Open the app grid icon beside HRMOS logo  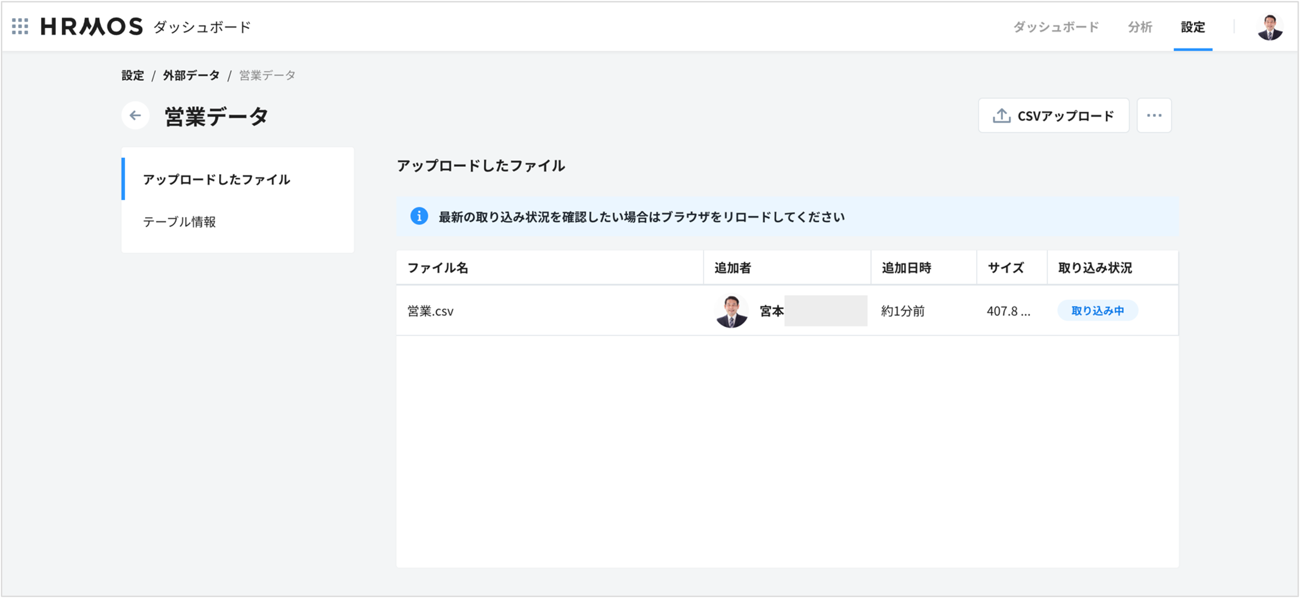coord(20,27)
